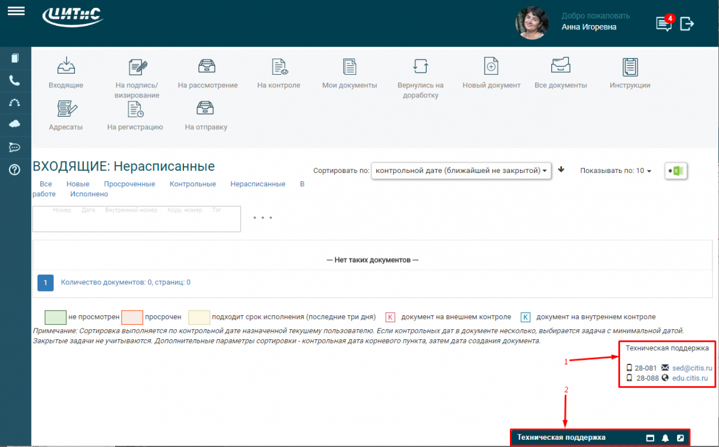Switch to the Просроченные tab
The image size is (719, 447).
click(x=129, y=184)
